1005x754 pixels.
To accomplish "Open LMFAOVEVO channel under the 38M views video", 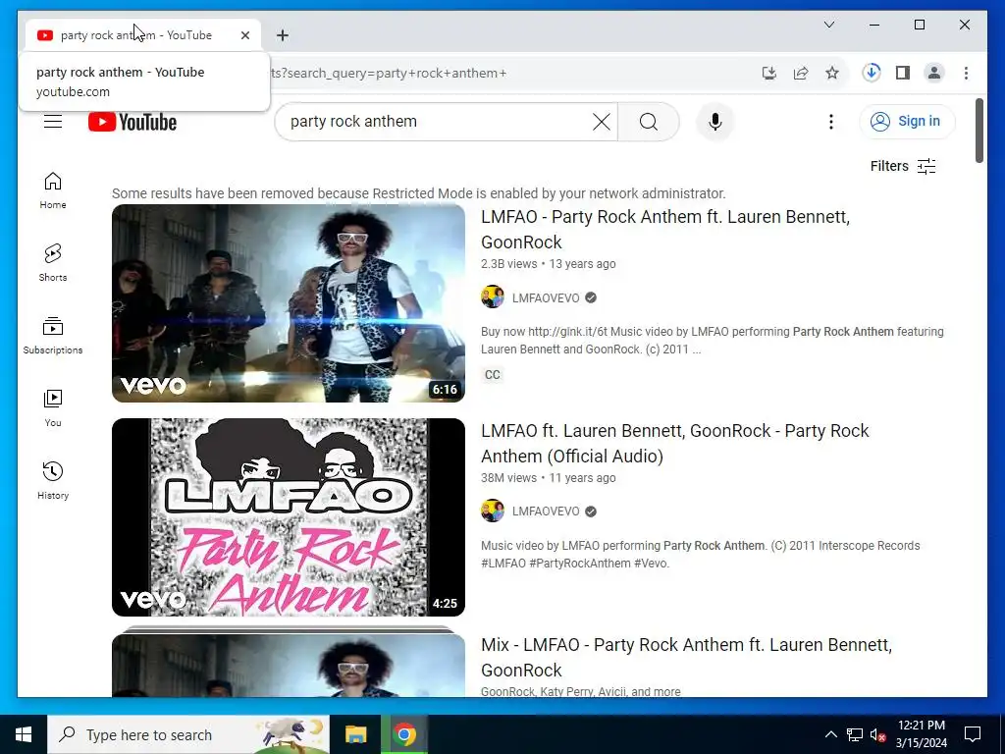I will [x=546, y=511].
